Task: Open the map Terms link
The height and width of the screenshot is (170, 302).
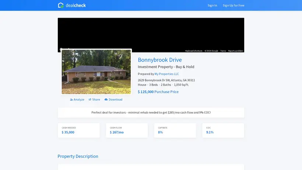Action: [223, 51]
